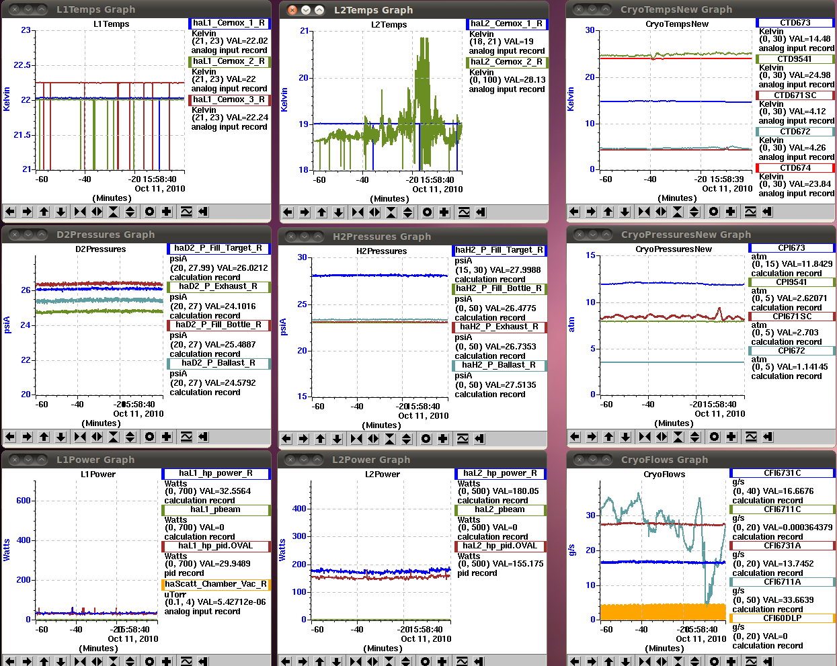The height and width of the screenshot is (666, 837).
Task: Select CPI672 curve legend label
Action: pyautogui.click(x=792, y=351)
